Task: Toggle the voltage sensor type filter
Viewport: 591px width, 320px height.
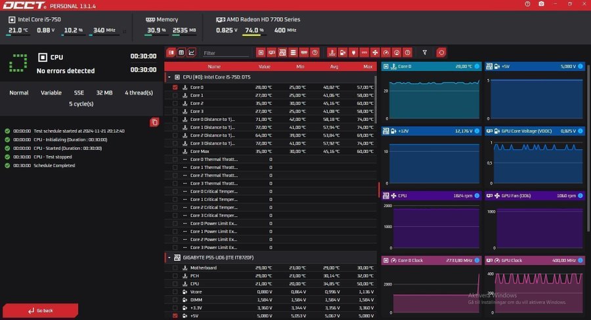Action: point(343,53)
